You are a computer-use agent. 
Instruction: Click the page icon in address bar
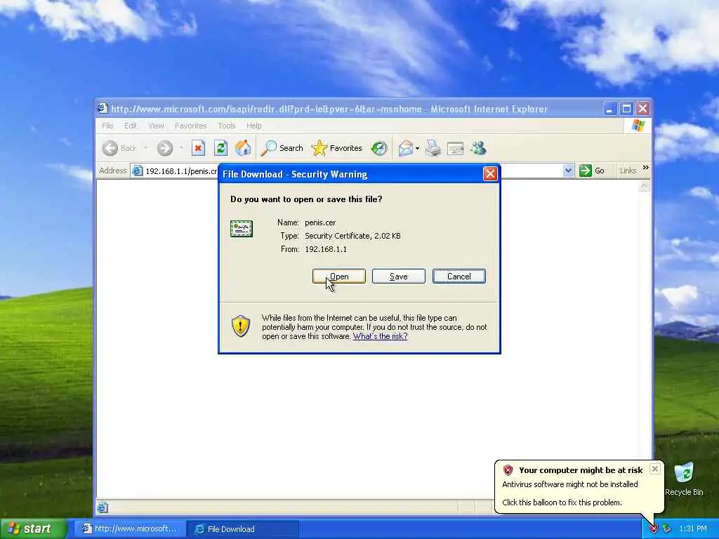click(137, 171)
